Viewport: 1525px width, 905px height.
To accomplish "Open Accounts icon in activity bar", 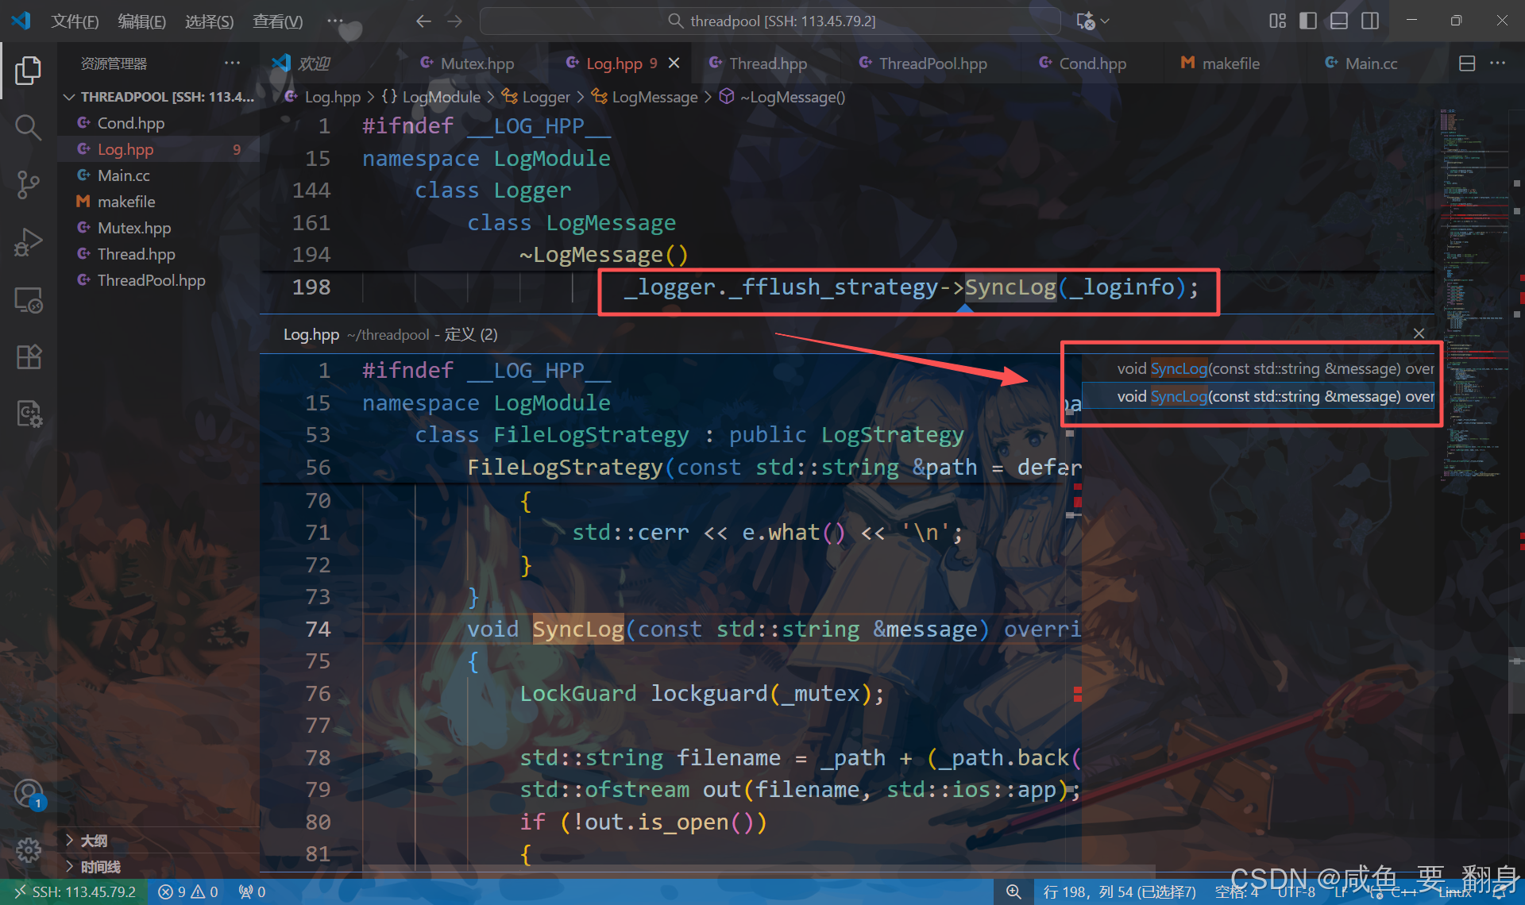I will (x=28, y=793).
